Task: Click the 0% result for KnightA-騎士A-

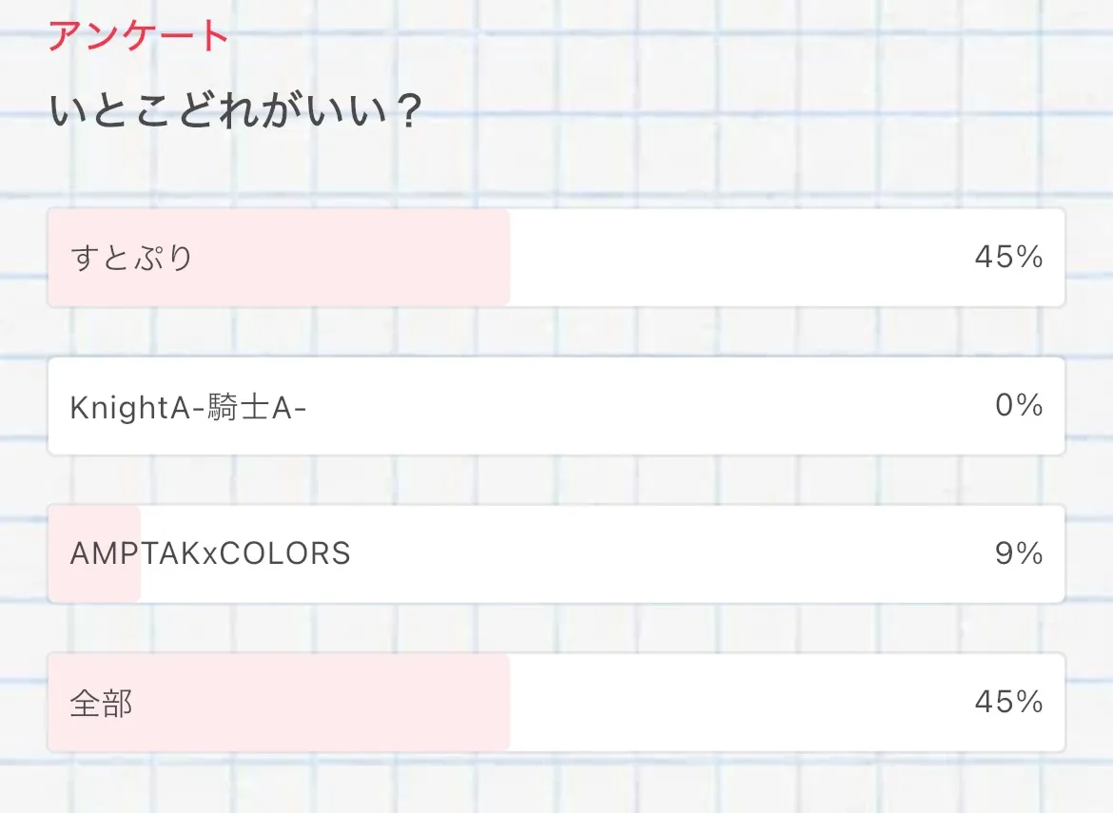Action: click(x=1019, y=406)
